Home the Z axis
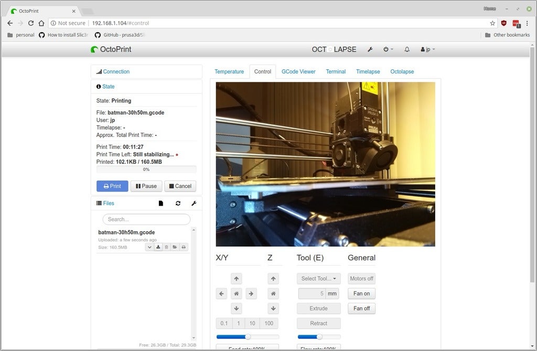The image size is (537, 351). [273, 293]
